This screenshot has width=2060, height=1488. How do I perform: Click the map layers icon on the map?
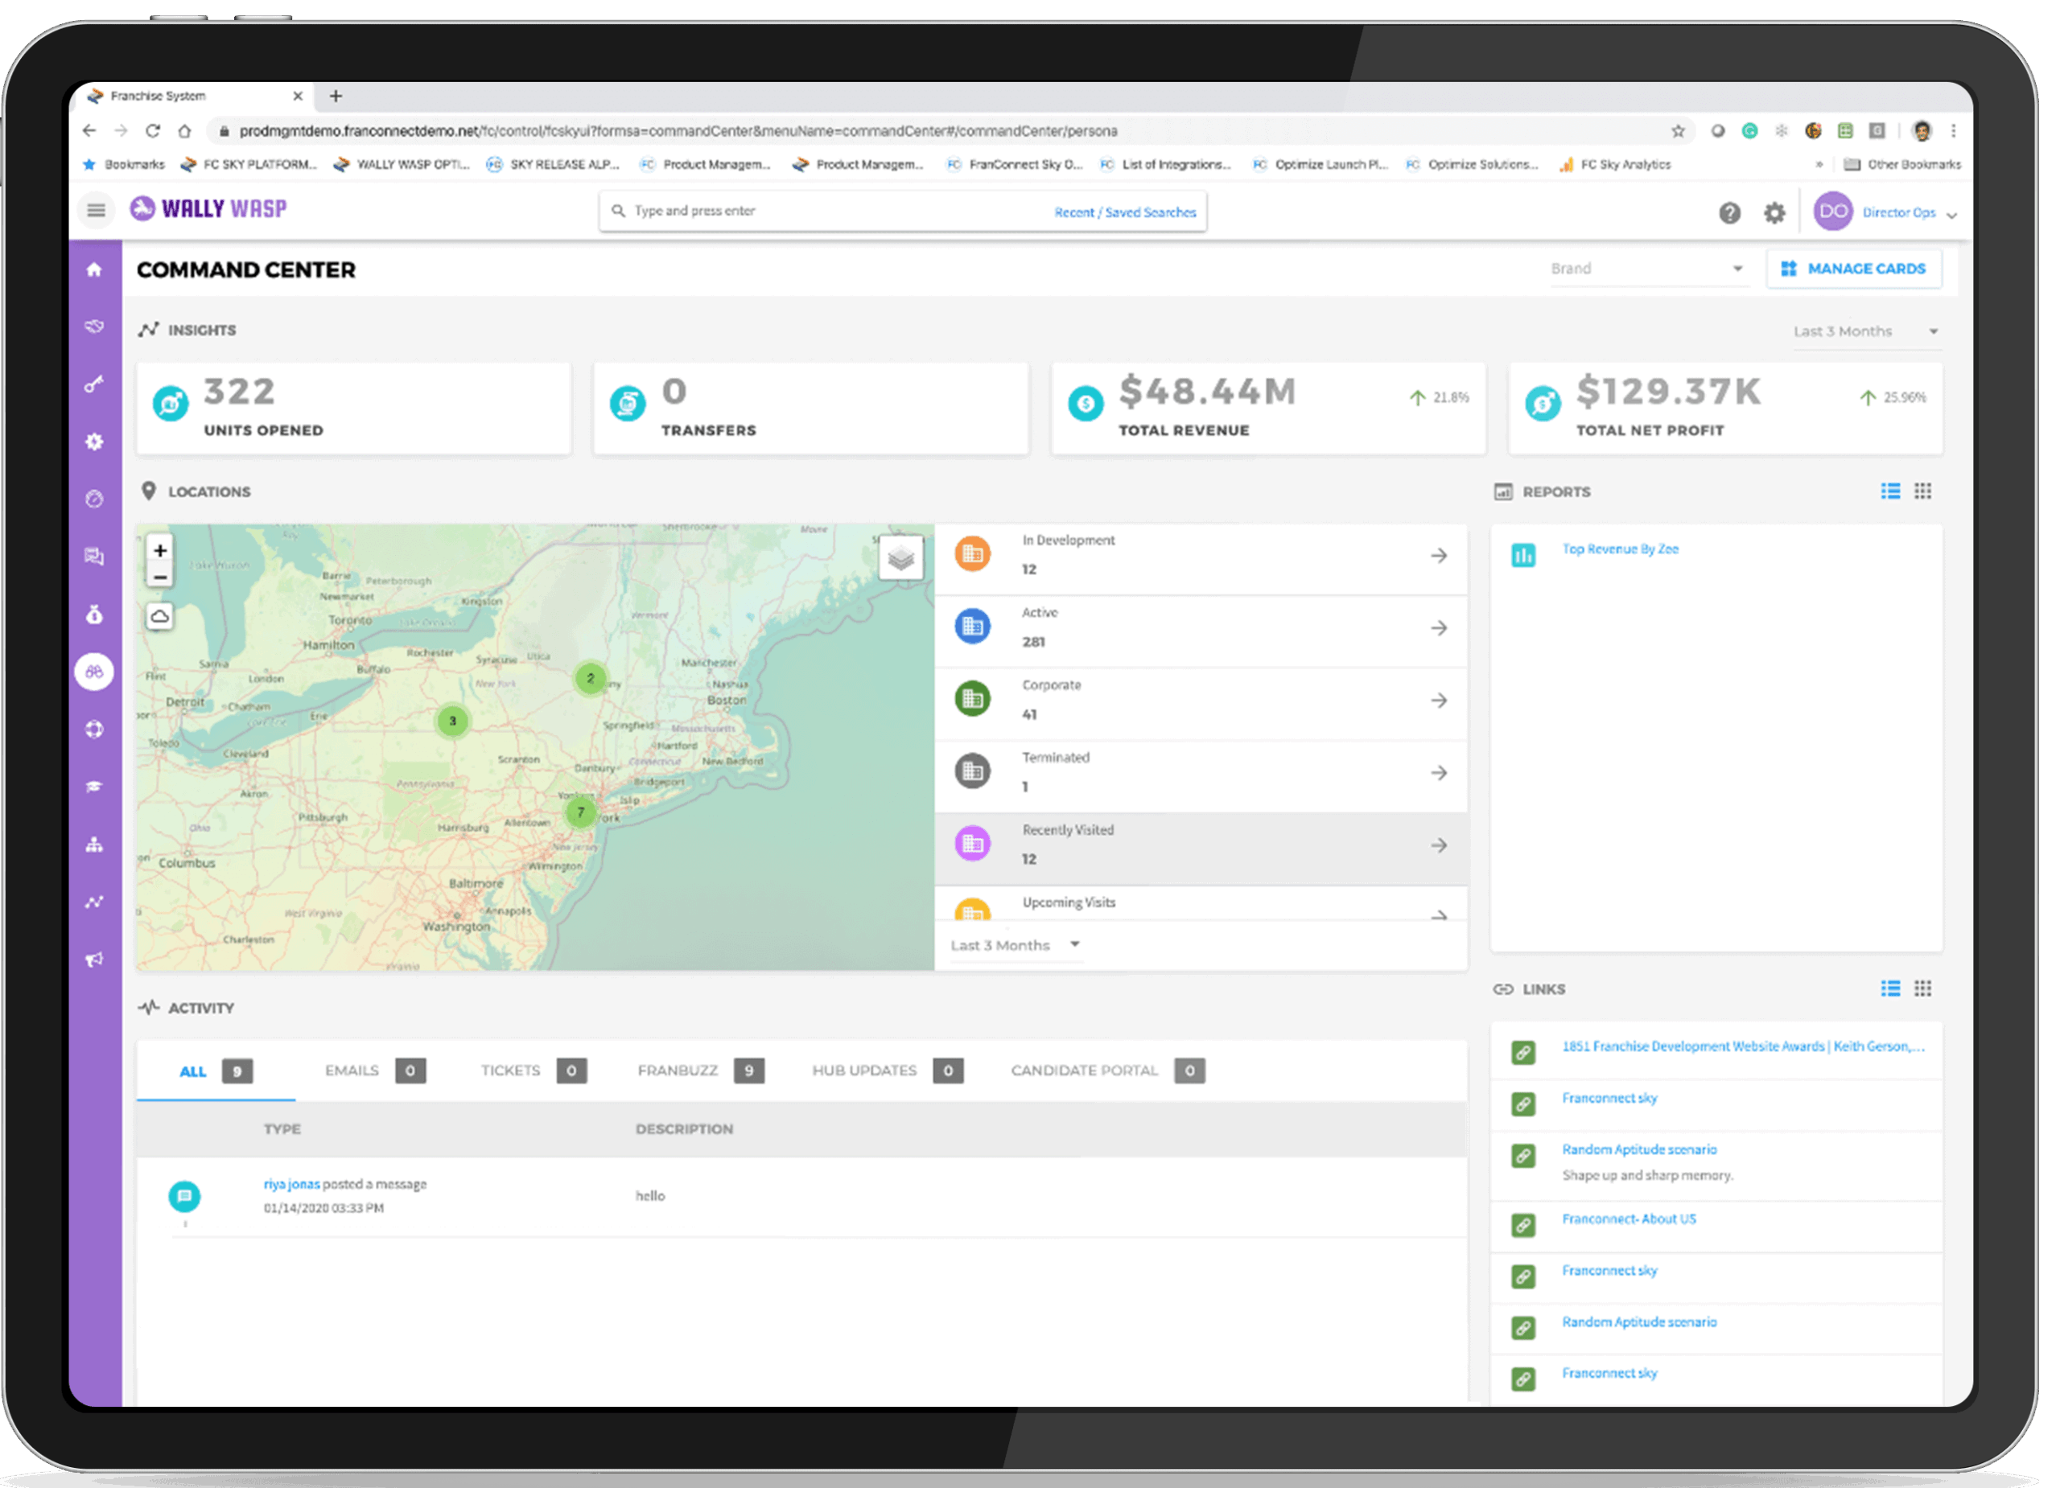click(x=902, y=559)
